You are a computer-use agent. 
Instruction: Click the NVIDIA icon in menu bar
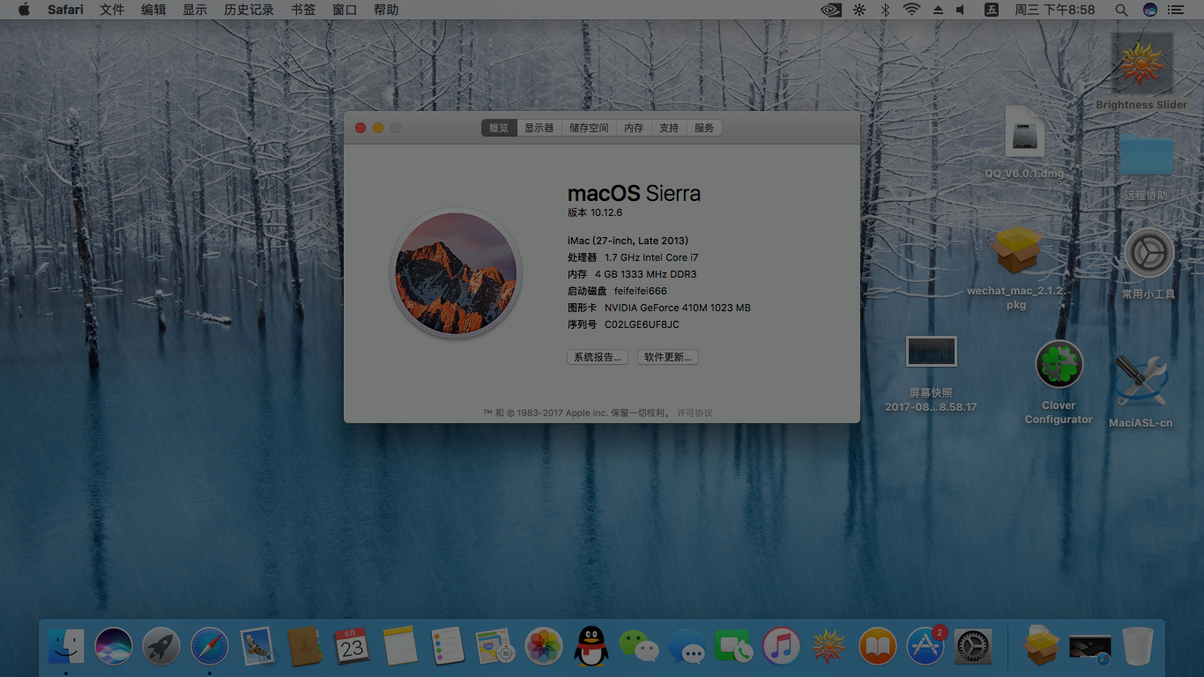[831, 10]
